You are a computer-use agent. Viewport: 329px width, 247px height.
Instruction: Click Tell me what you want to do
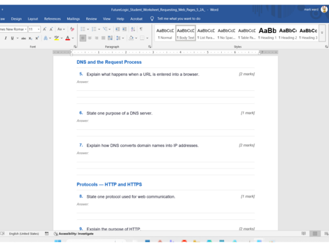coord(179,18)
